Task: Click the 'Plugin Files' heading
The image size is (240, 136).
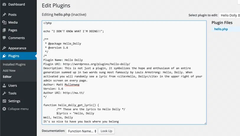Action: pos(222,23)
